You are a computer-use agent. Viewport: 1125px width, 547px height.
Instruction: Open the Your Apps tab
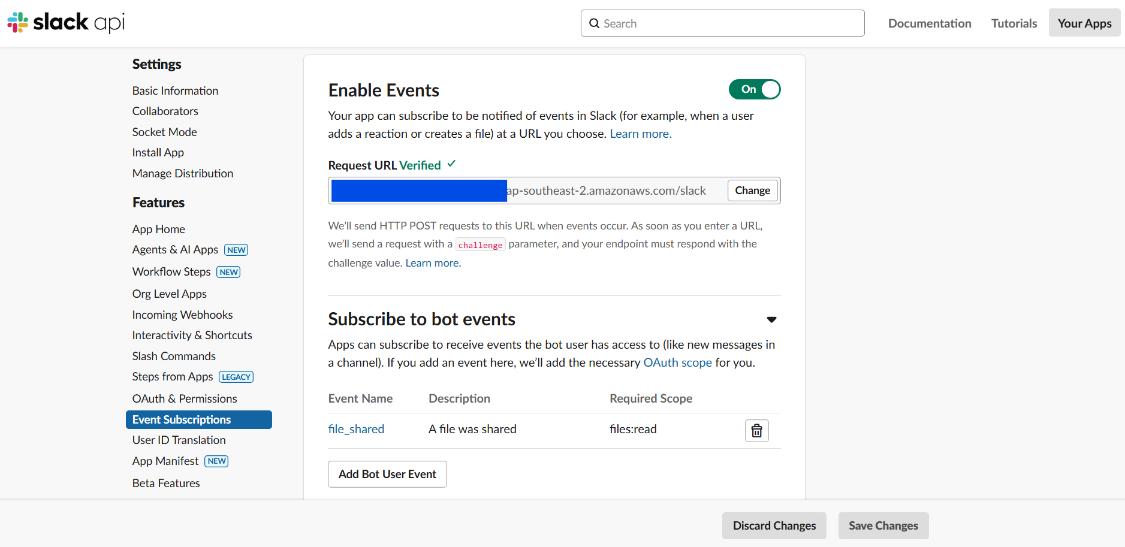click(x=1084, y=23)
